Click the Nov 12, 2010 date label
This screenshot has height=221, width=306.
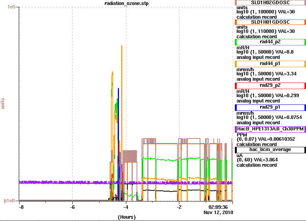pyautogui.click(x=218, y=213)
